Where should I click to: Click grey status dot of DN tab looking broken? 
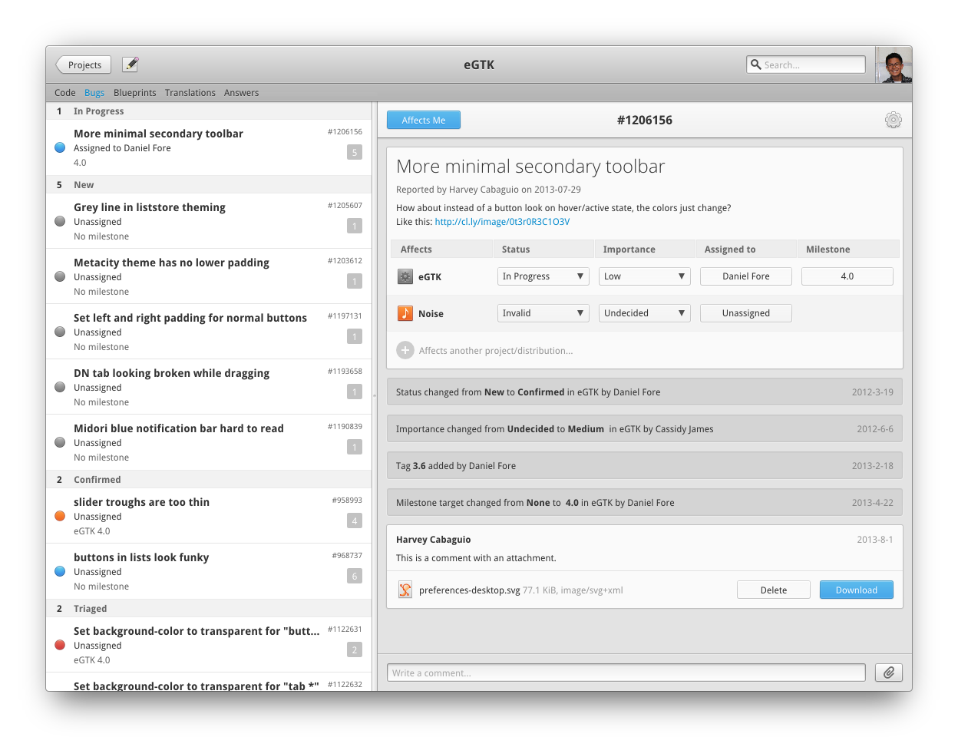tap(60, 387)
